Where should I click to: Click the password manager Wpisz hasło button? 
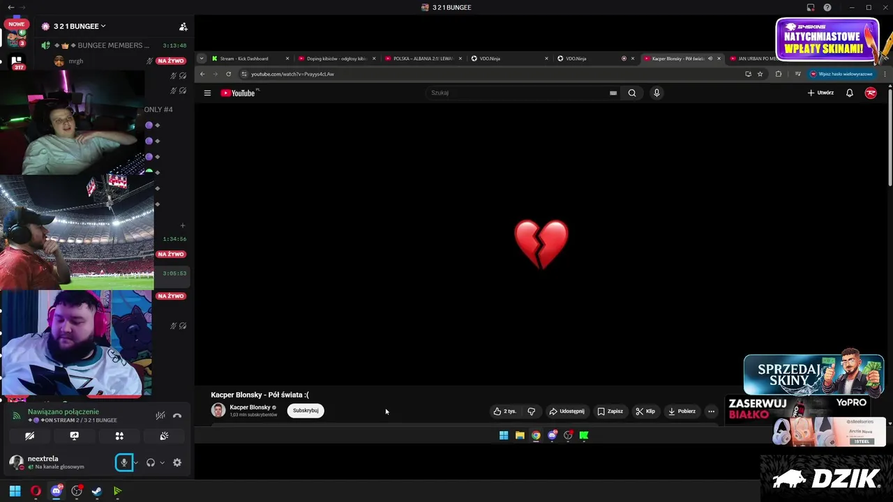(841, 74)
